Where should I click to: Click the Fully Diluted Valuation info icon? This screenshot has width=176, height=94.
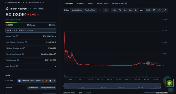(26, 42)
